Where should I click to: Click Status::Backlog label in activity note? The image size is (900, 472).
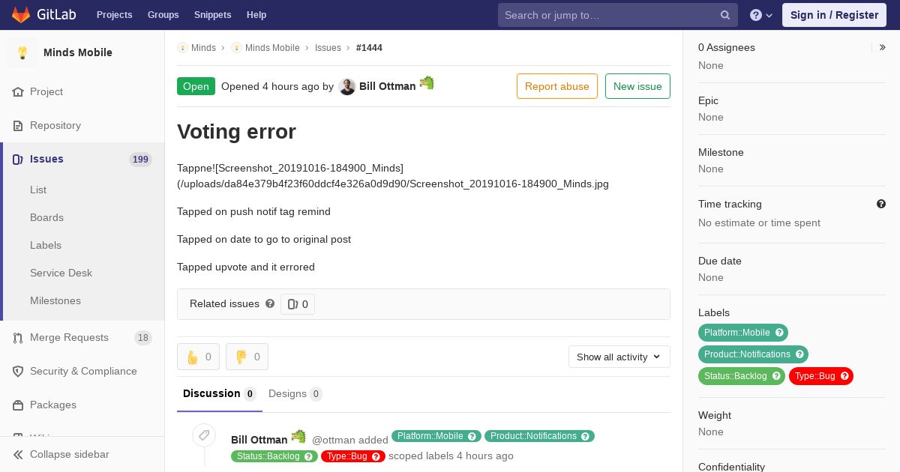[274, 456]
